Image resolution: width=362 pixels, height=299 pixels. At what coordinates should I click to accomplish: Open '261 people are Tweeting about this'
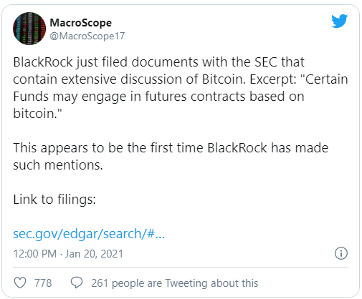pyautogui.click(x=175, y=283)
